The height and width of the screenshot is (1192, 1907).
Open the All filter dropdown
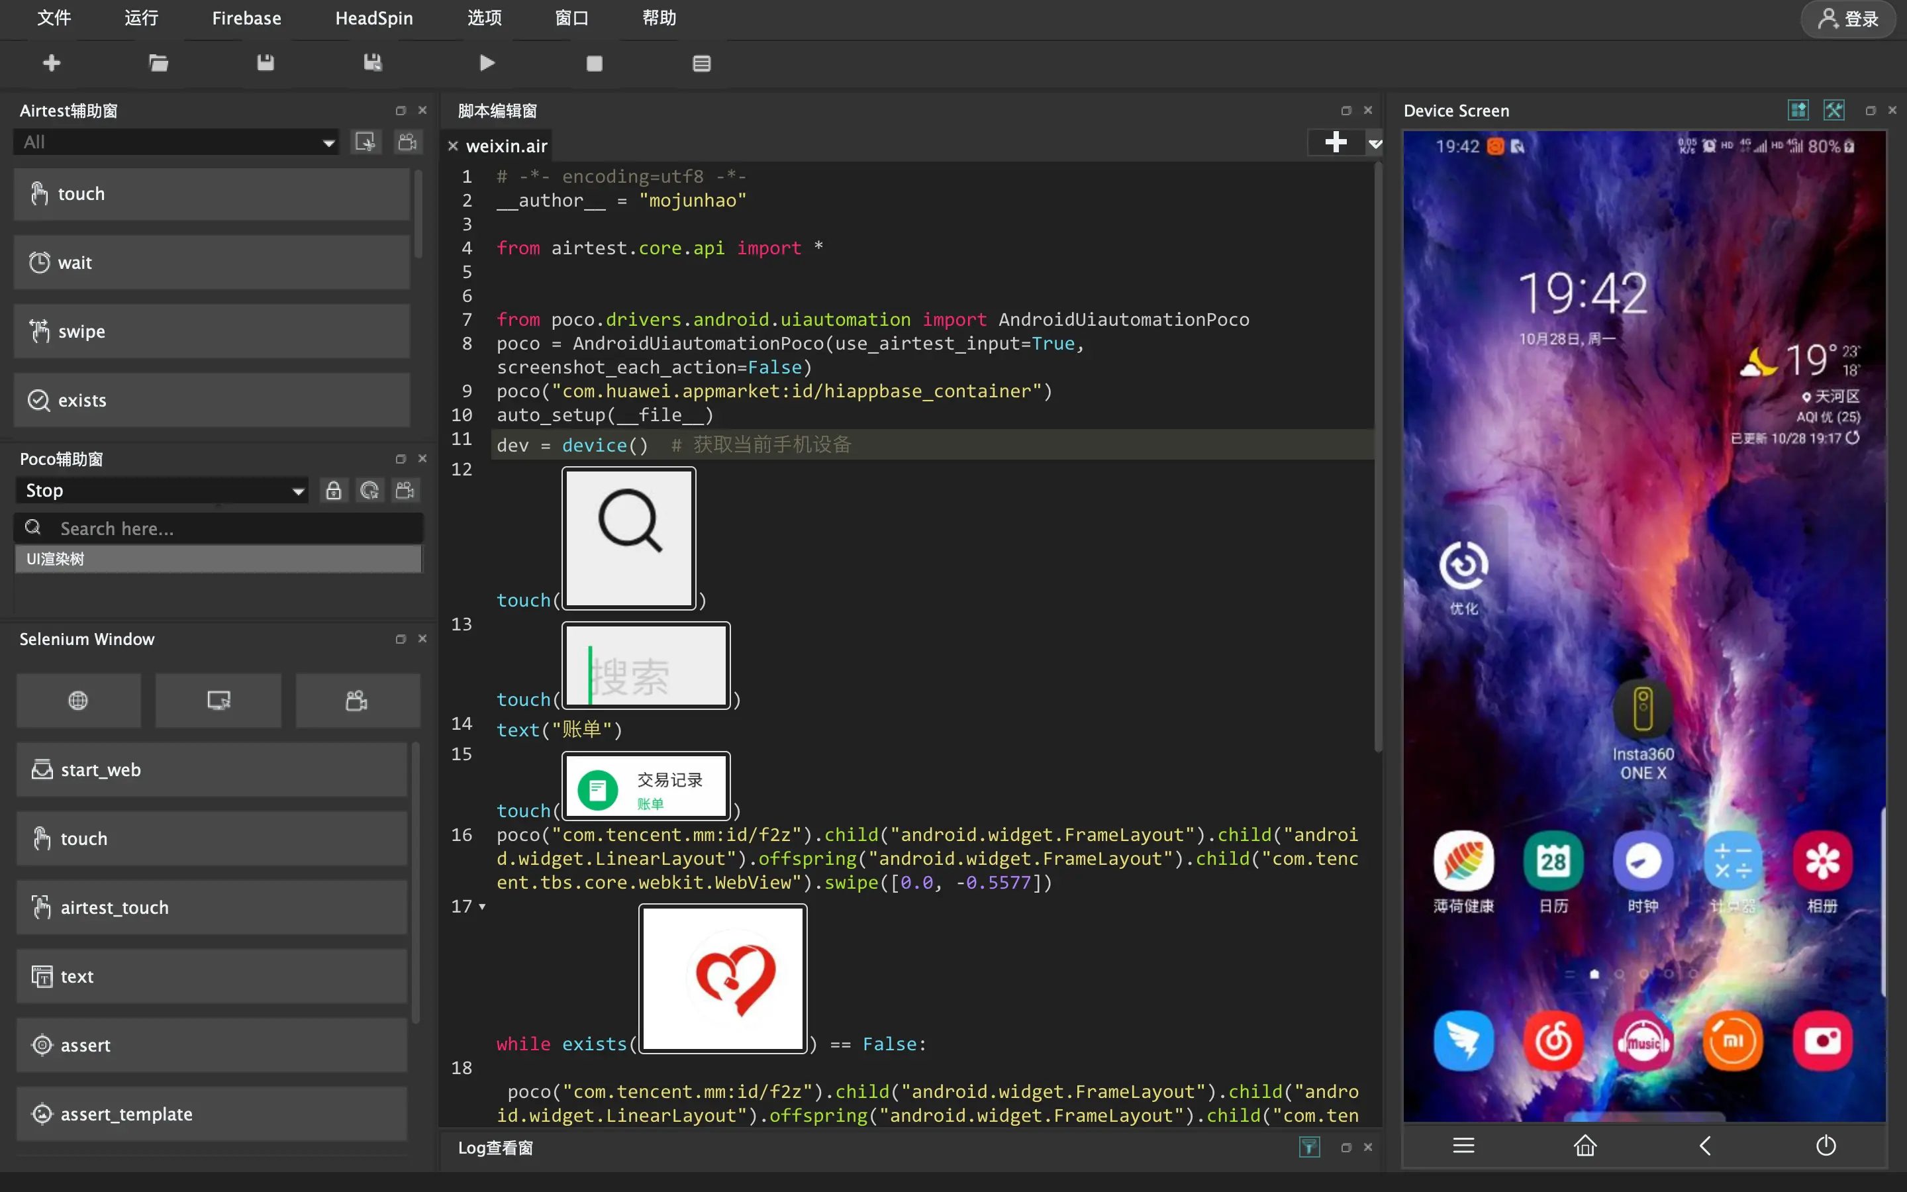tap(177, 142)
